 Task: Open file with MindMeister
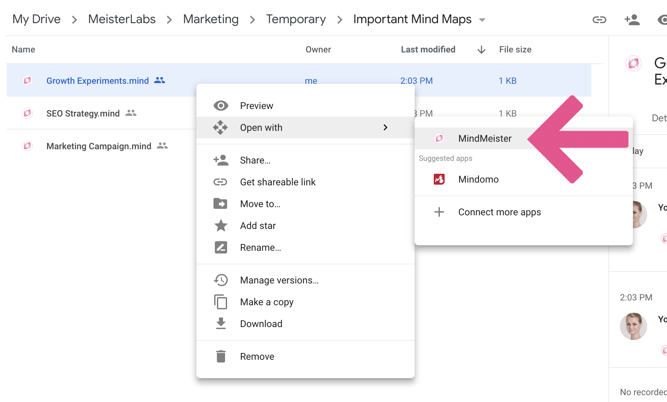485,138
